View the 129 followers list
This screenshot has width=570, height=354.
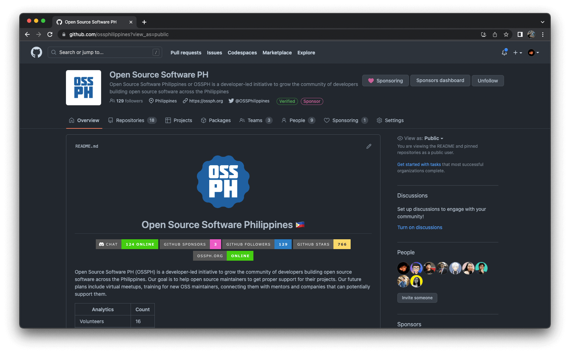126,101
